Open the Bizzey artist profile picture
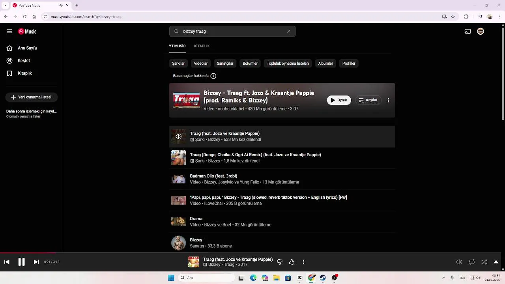Image resolution: width=505 pixels, height=284 pixels. pyautogui.click(x=178, y=243)
